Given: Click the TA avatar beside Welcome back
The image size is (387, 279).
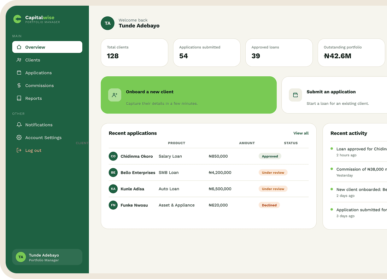Looking at the screenshot, I should pos(107,23).
